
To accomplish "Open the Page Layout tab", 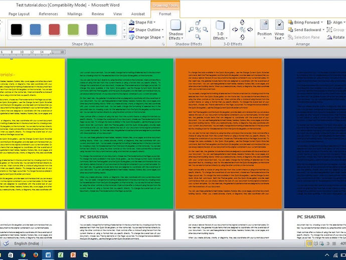I will pyautogui.click(x=19, y=14).
